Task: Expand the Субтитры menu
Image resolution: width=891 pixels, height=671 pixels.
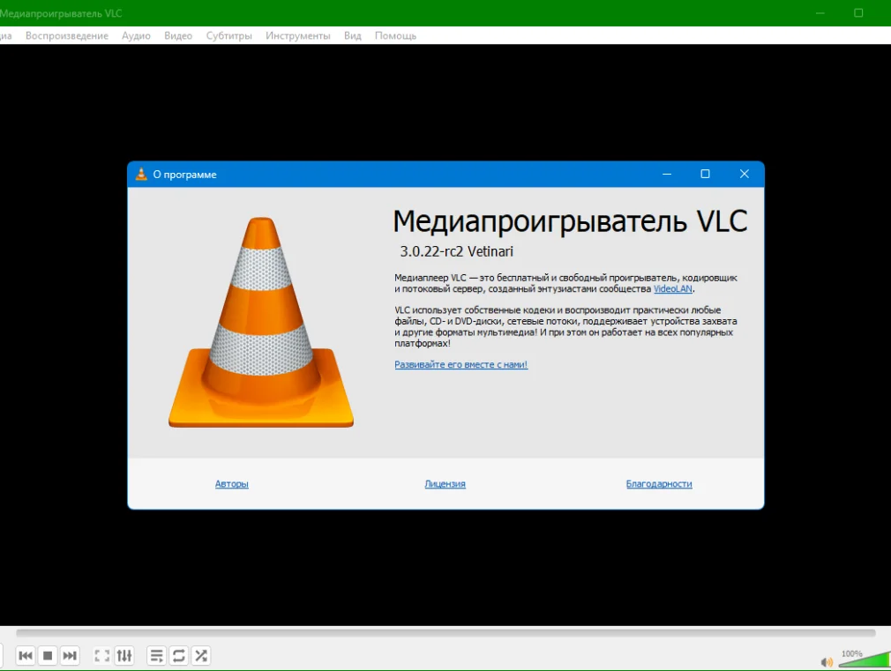Action: pos(229,36)
